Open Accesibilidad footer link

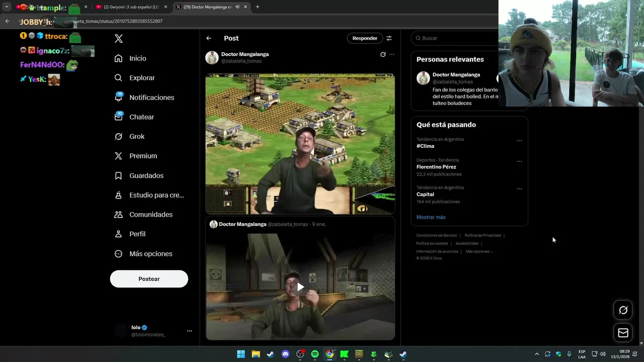pos(467,243)
